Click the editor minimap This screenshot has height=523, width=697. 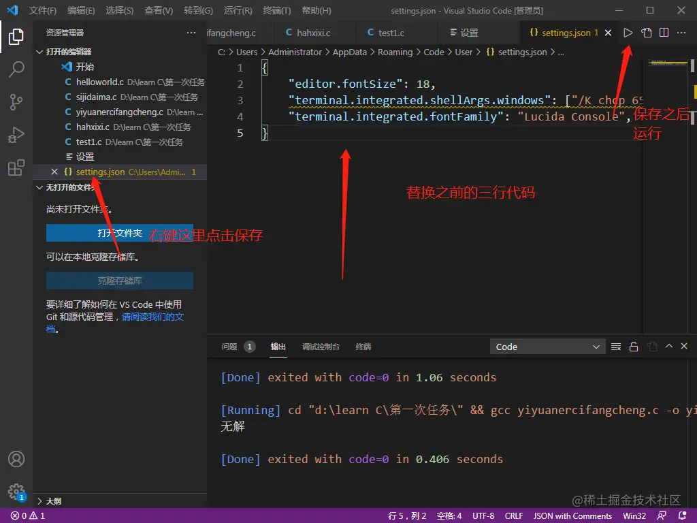tap(666, 195)
